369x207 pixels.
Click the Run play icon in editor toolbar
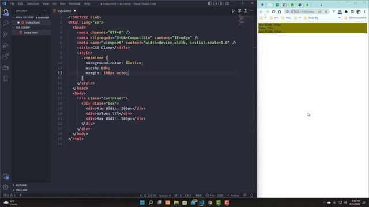(233, 11)
